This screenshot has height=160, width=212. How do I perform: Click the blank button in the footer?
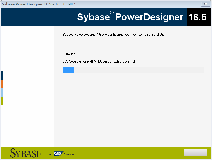coord(195,153)
